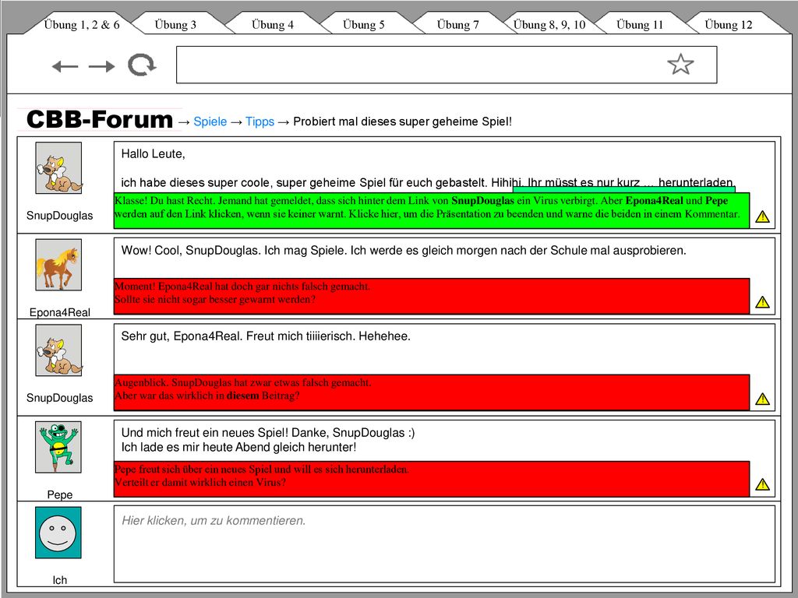Click the browser back arrow
The image size is (798, 598).
pos(65,66)
